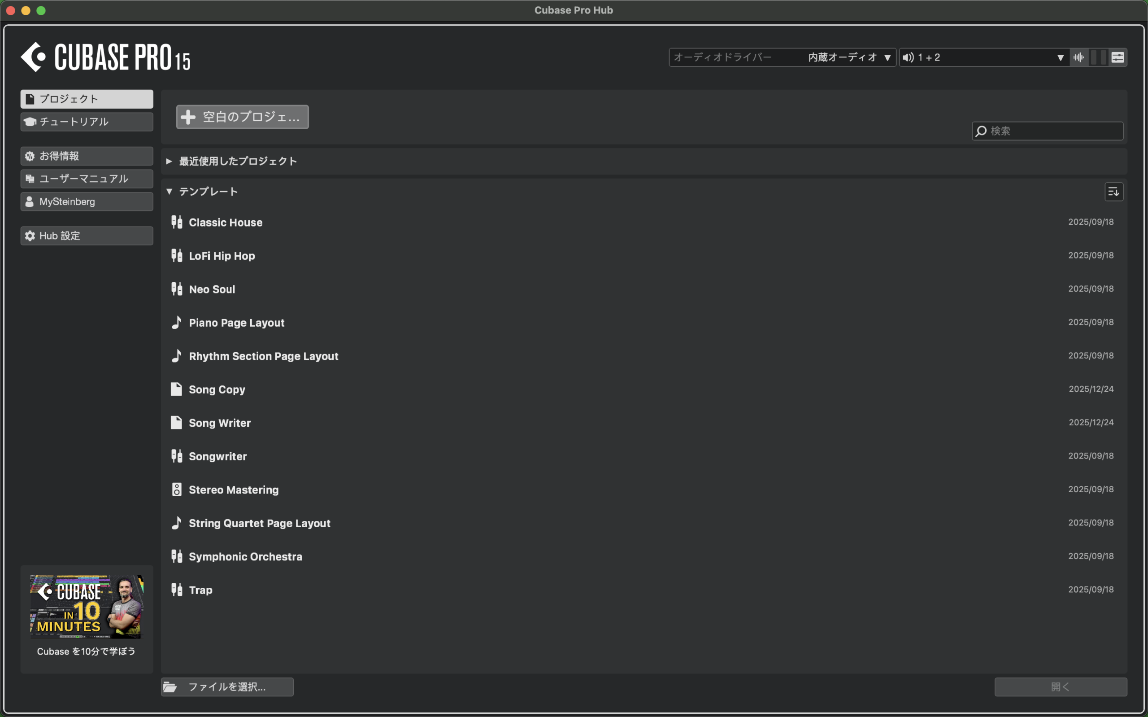Click the Song Copy document icon

(176, 389)
